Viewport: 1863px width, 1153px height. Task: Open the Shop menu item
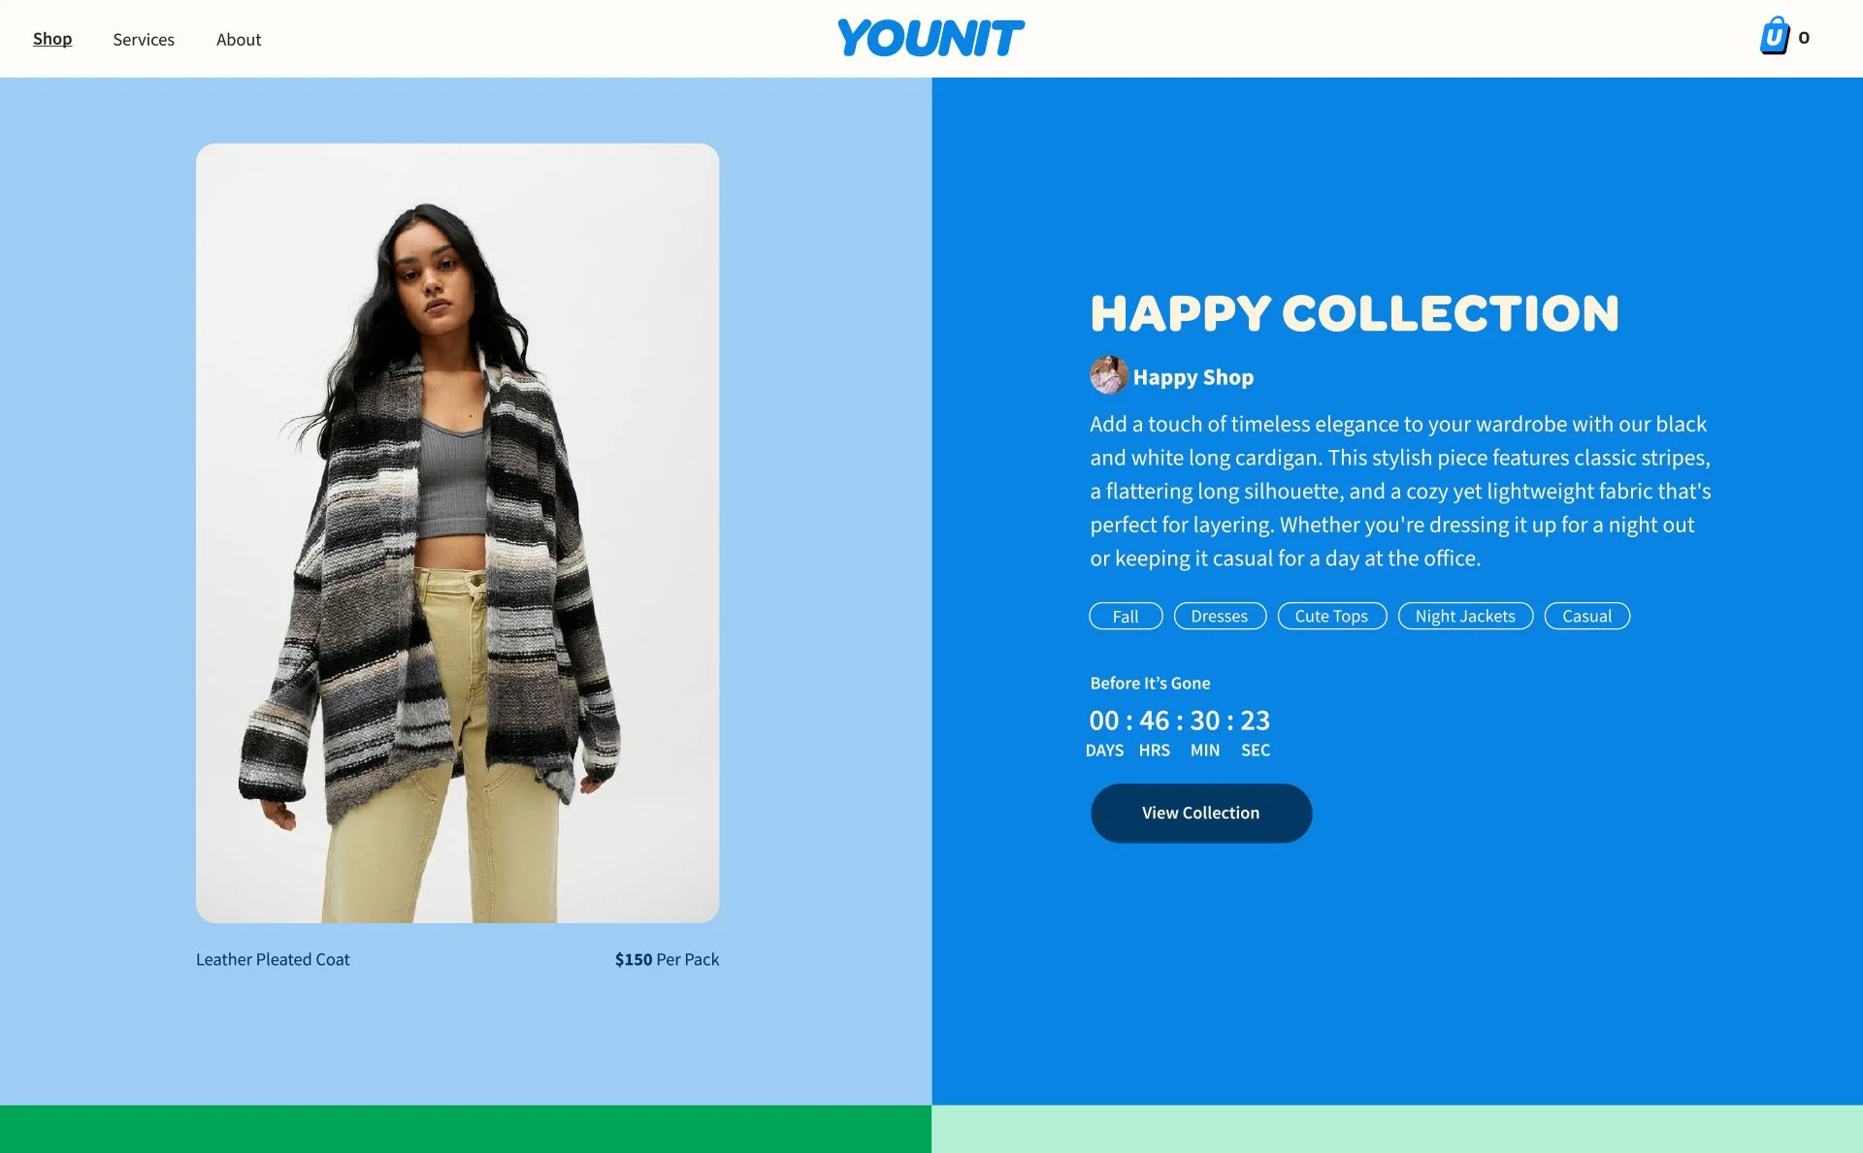pos(52,39)
